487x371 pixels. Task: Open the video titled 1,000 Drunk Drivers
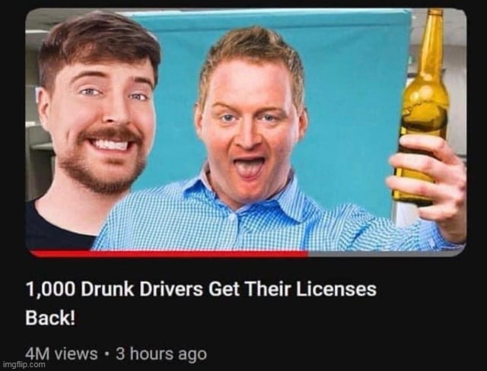click(201, 303)
